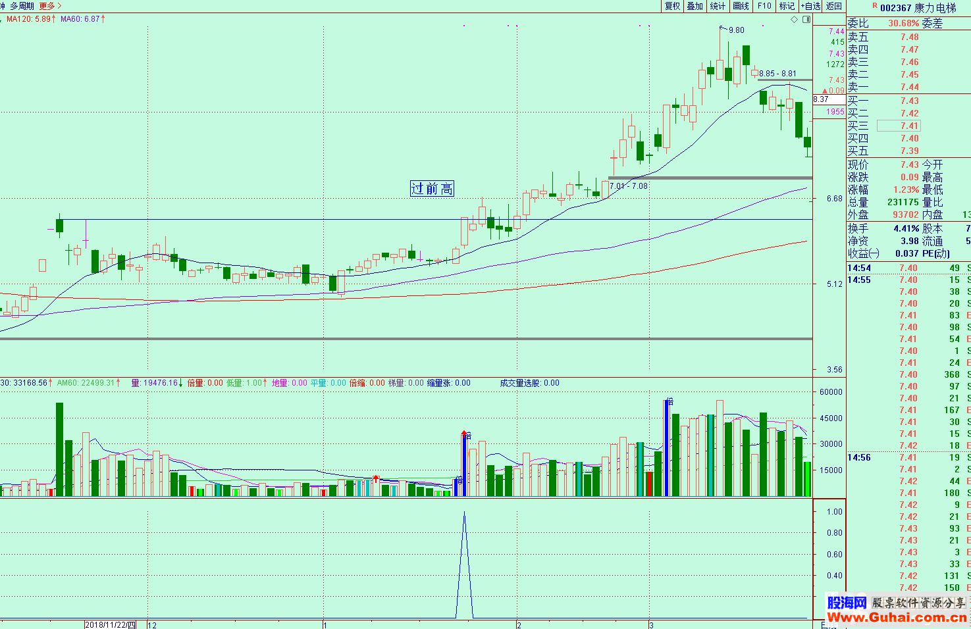The width and height of the screenshot is (971, 629).
Task: Click the 成交量选股 indicator label
Action: pyautogui.click(x=530, y=383)
